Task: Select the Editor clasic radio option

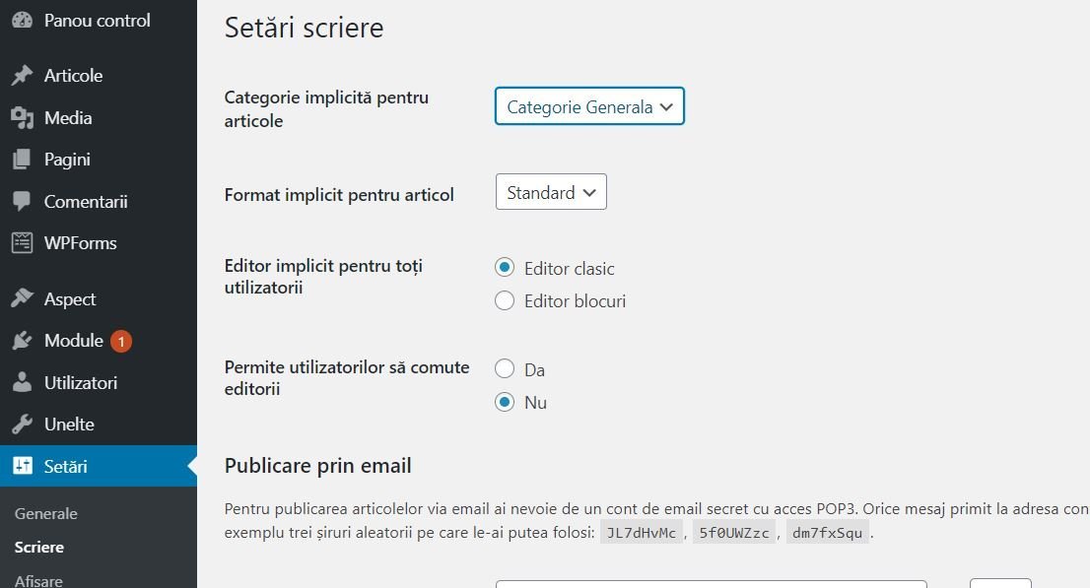Action: 505,268
